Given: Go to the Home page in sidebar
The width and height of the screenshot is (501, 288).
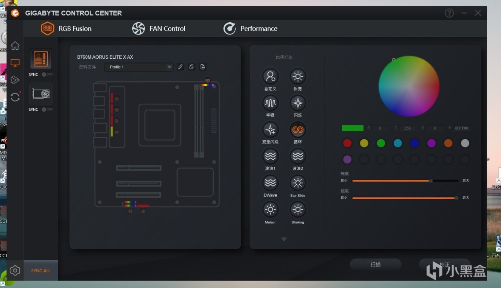Looking at the screenshot, I should [x=15, y=46].
